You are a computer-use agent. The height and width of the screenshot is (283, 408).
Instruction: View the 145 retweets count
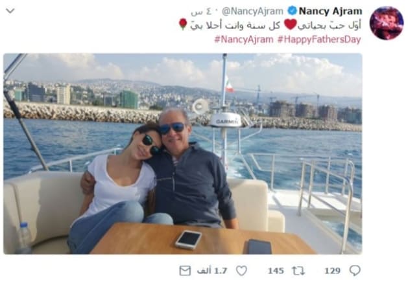[x=276, y=271]
